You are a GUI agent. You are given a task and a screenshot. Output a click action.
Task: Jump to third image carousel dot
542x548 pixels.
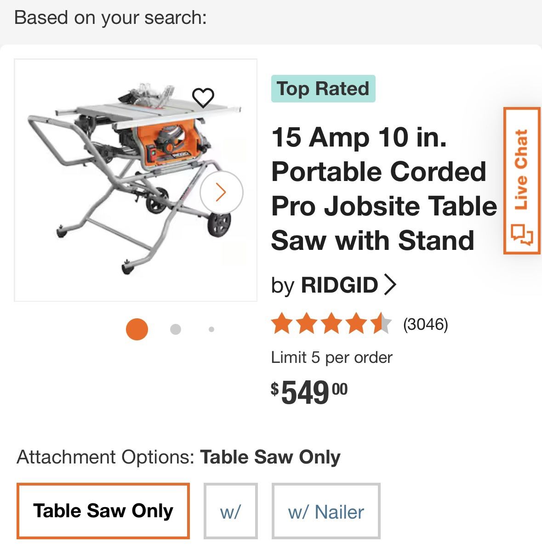pyautogui.click(x=211, y=329)
